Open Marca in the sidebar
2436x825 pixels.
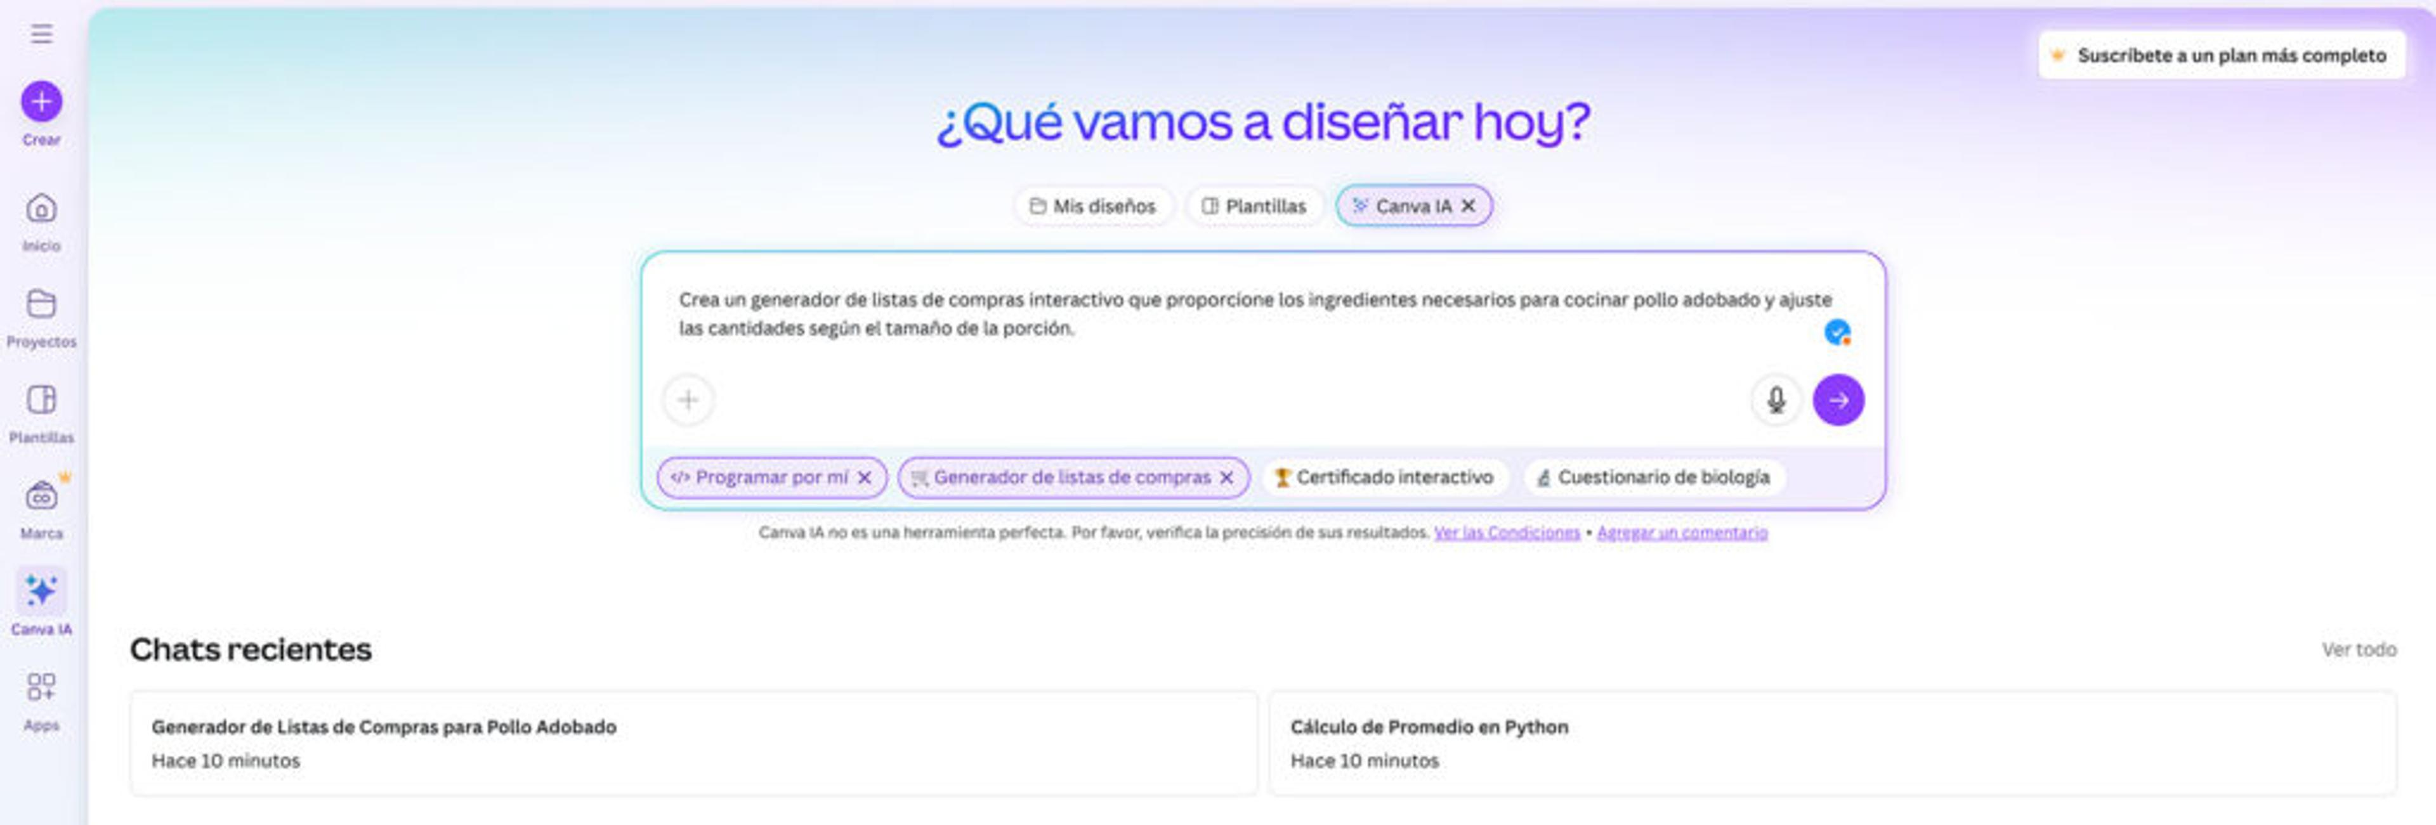(41, 509)
